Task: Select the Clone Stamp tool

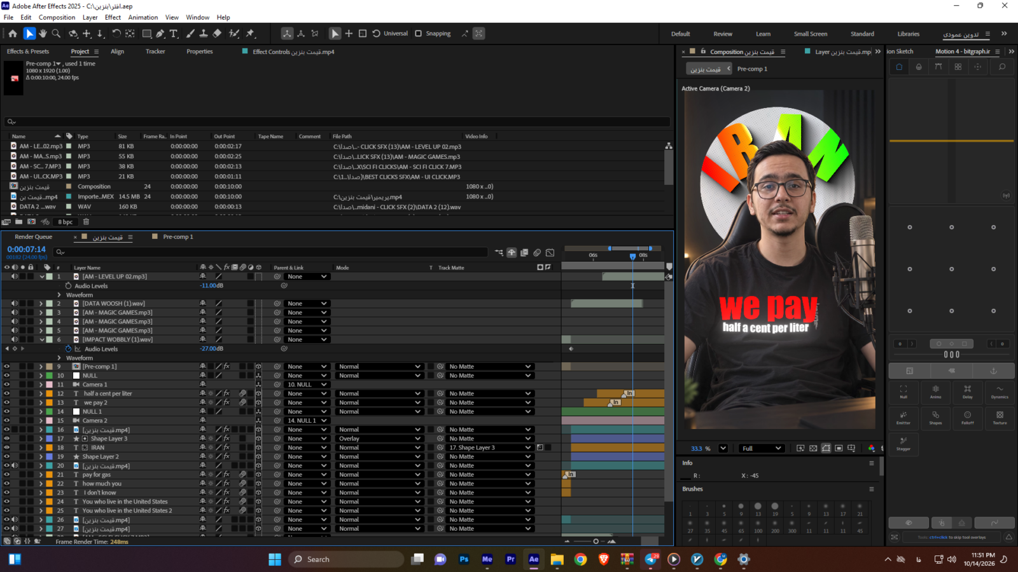Action: point(204,34)
